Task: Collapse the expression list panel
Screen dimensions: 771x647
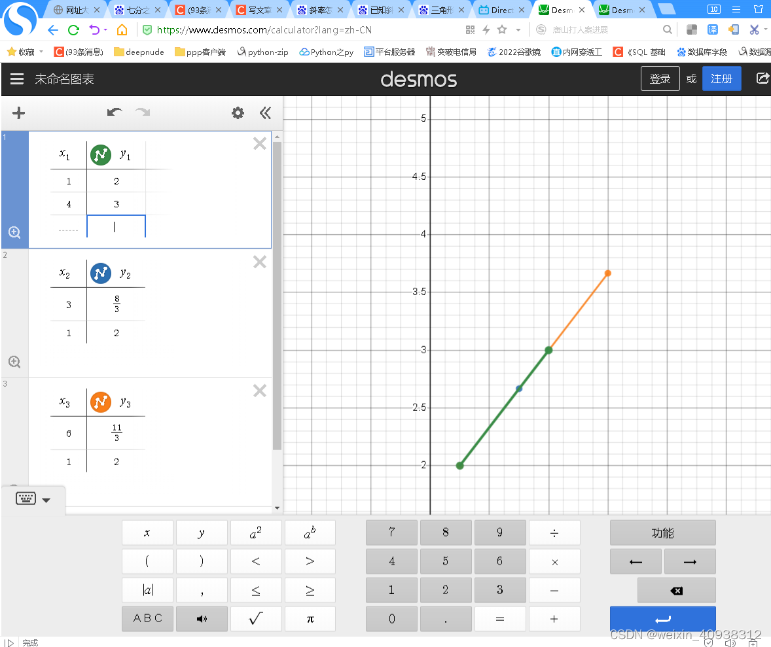Action: tap(265, 113)
